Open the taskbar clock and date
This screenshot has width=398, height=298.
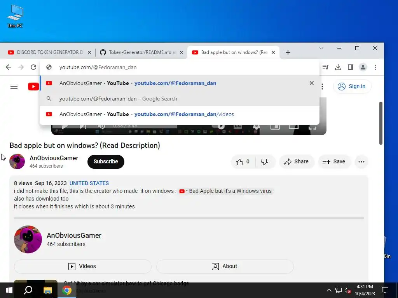coord(365,290)
